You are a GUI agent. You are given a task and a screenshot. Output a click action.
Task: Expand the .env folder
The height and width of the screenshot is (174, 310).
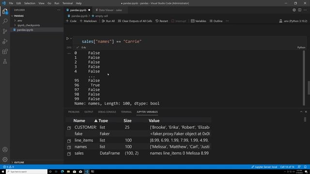(19, 20)
